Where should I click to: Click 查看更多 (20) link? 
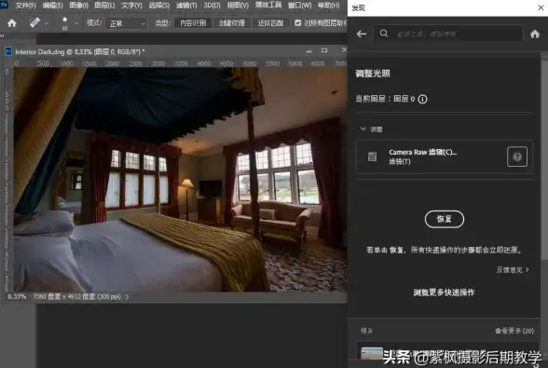coord(514,331)
